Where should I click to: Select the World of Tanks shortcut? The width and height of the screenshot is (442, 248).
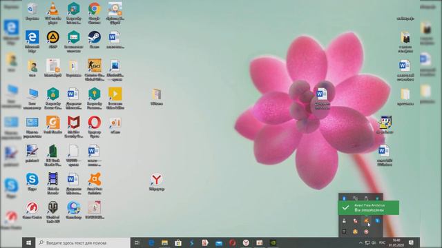[x=52, y=211]
